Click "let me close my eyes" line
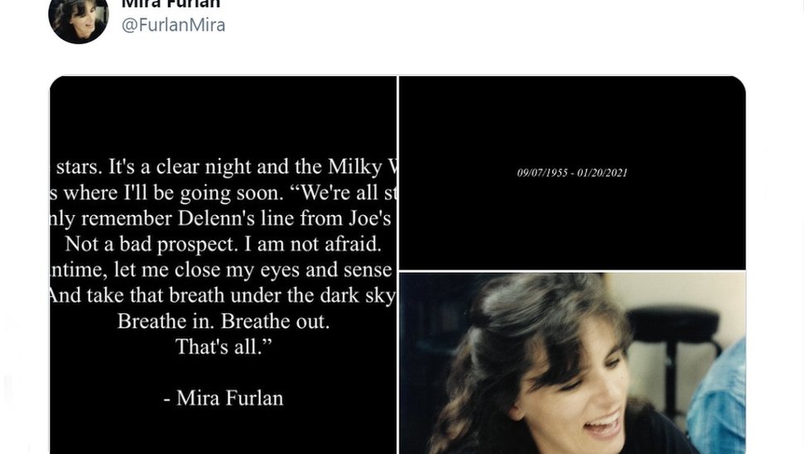 pyautogui.click(x=224, y=270)
